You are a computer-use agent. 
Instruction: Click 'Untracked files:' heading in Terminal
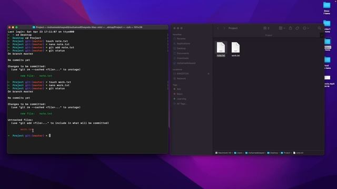[x=21, y=120]
